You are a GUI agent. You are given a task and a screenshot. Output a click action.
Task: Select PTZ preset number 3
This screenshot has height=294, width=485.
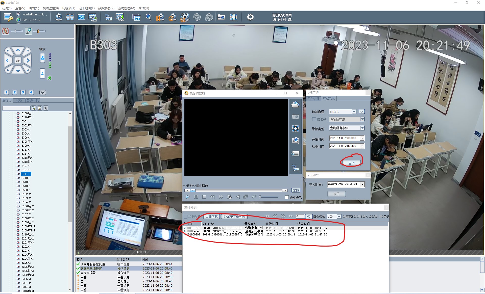(23, 92)
